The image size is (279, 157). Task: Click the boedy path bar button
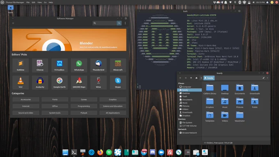point(209,78)
